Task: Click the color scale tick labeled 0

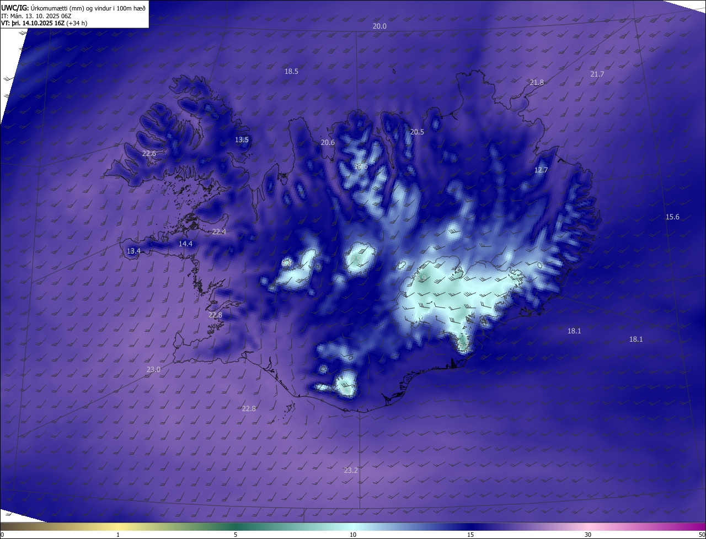Action: tap(2, 535)
